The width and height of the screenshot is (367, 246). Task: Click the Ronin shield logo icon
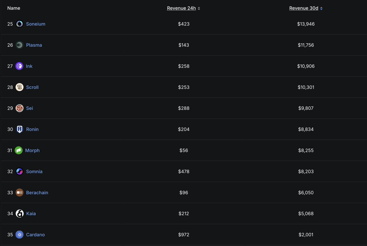[20, 129]
